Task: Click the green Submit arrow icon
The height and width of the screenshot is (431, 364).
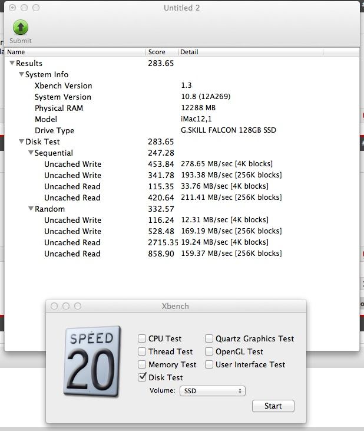Action: pos(21,27)
